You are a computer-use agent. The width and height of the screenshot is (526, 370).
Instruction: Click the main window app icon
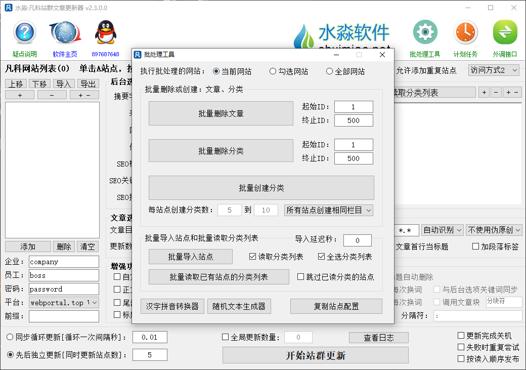click(9, 8)
